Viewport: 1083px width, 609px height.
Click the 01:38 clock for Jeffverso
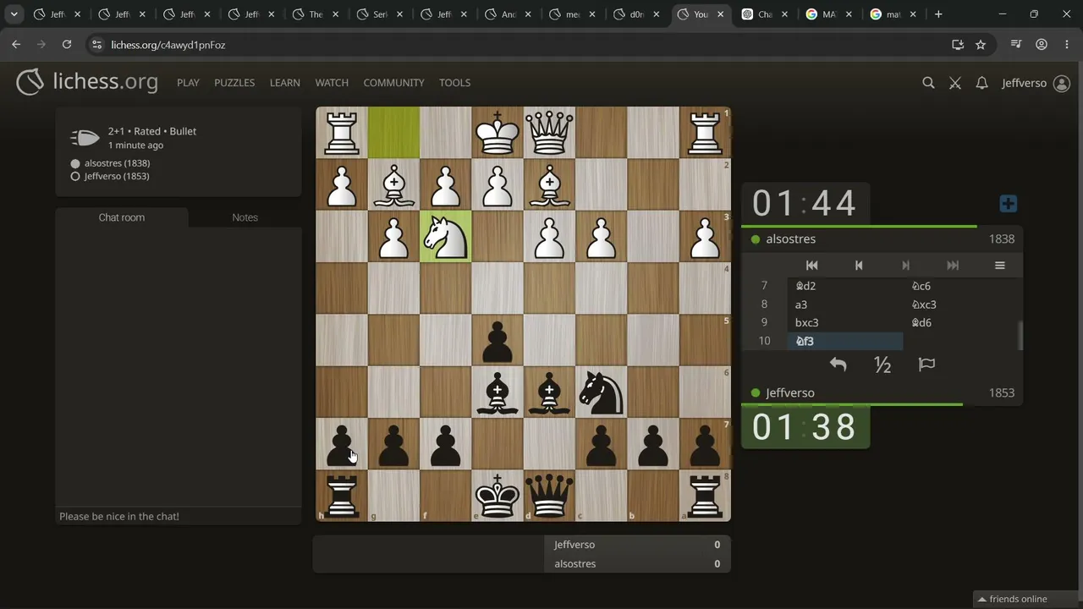coord(805,427)
